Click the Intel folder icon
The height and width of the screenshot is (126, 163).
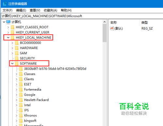pos(21,105)
